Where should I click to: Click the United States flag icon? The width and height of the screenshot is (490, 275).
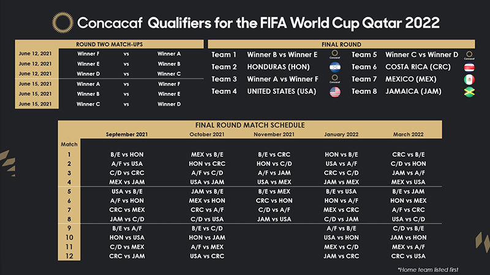click(334, 92)
